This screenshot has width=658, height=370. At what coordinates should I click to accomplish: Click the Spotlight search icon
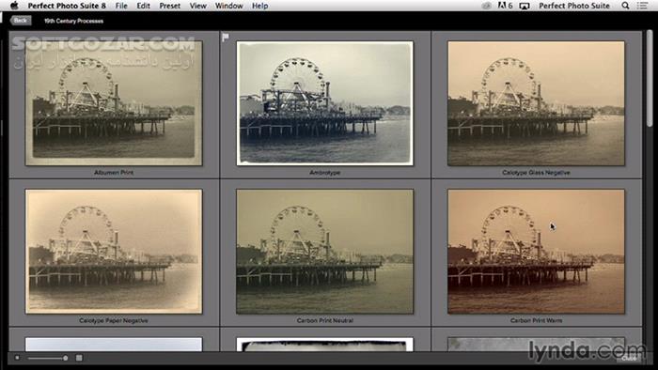click(625, 6)
